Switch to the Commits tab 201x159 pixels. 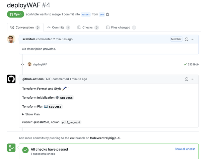click(x=58, y=28)
